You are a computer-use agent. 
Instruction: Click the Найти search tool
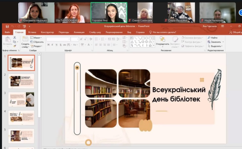212,38
